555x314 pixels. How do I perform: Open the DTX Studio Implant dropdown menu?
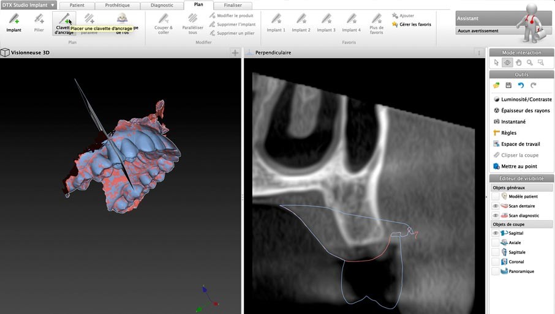click(29, 5)
